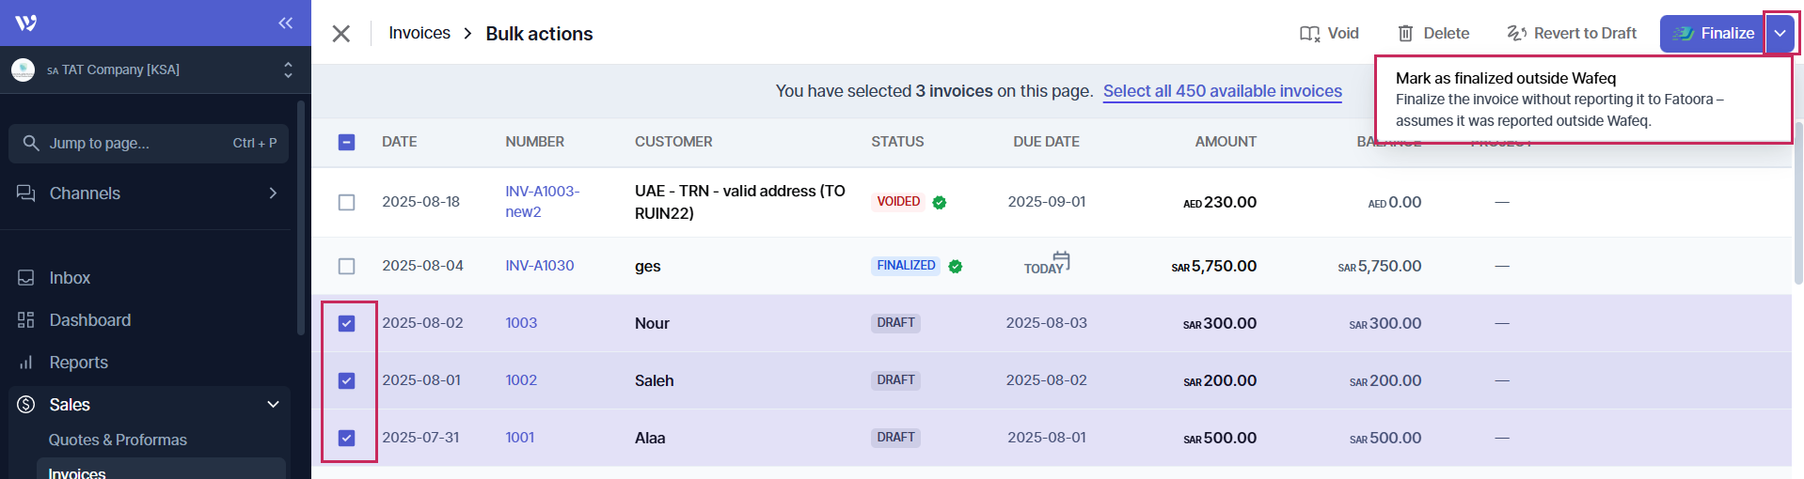Open Reports from sidebar
The height and width of the screenshot is (479, 1804).
tap(78, 363)
